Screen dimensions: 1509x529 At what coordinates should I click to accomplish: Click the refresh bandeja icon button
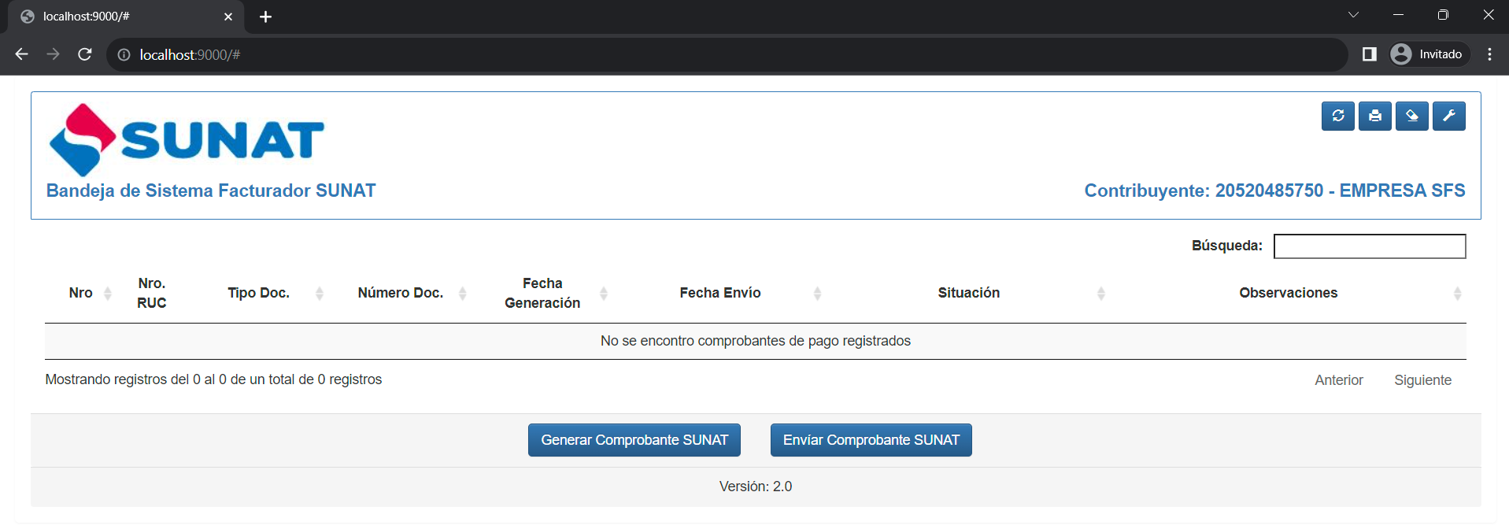pyautogui.click(x=1337, y=116)
